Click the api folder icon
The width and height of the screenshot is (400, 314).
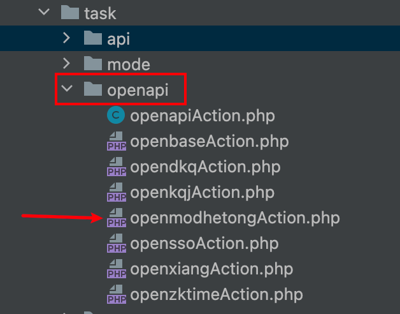93,38
